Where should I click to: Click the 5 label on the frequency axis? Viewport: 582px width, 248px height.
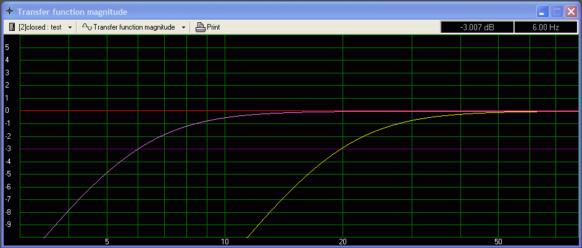click(x=107, y=242)
